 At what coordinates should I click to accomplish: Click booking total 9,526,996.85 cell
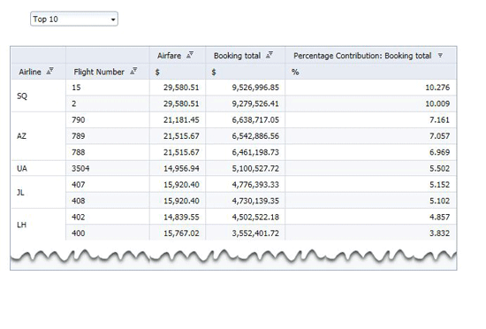[245, 88]
